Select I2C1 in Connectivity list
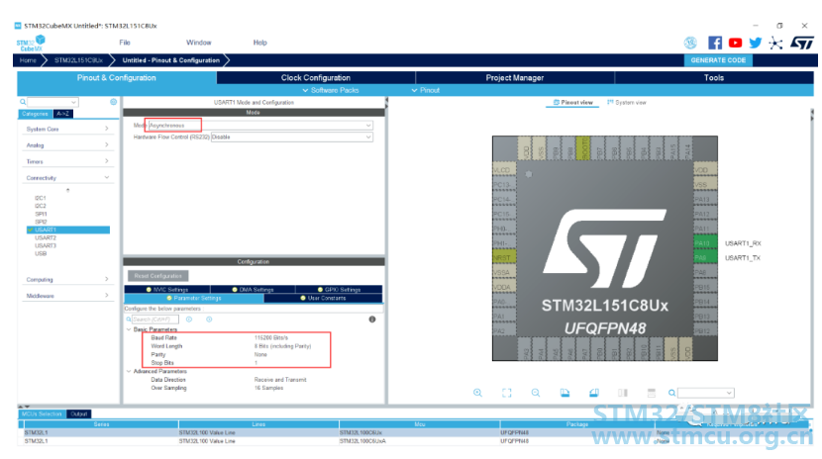822x459 pixels. click(41, 199)
